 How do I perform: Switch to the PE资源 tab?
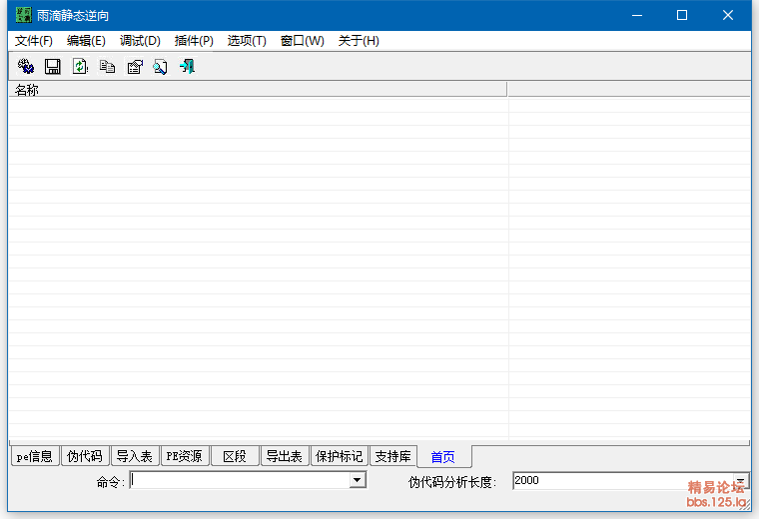pos(185,456)
